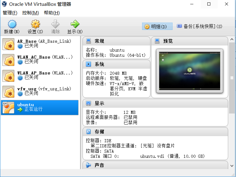Click the power-off state icon under vfw_usg

20,94
